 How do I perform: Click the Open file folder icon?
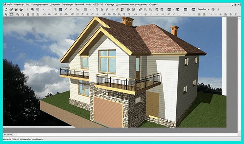[x=11, y=9]
